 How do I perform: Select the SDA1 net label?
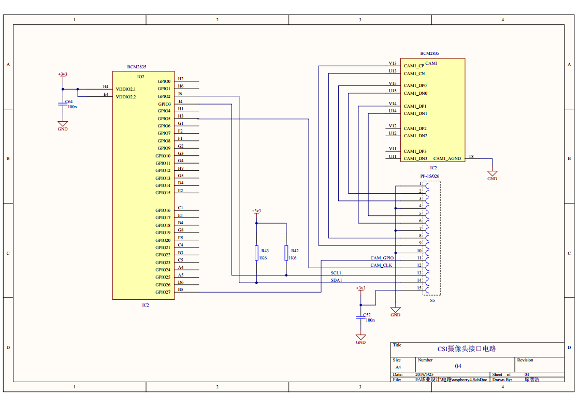pos(336,280)
